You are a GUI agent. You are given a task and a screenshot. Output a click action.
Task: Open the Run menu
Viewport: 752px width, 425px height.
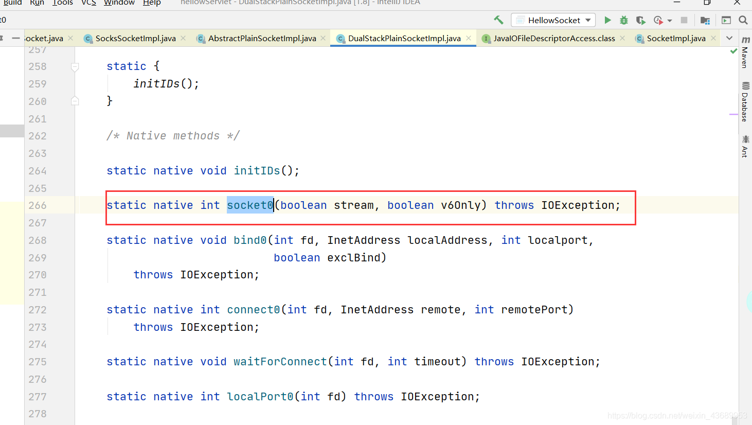click(37, 3)
